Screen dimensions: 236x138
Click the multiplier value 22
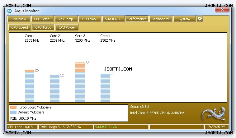tap(62, 75)
